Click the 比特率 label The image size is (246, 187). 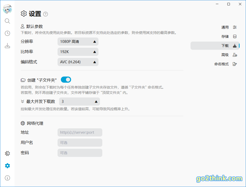[x=27, y=52]
